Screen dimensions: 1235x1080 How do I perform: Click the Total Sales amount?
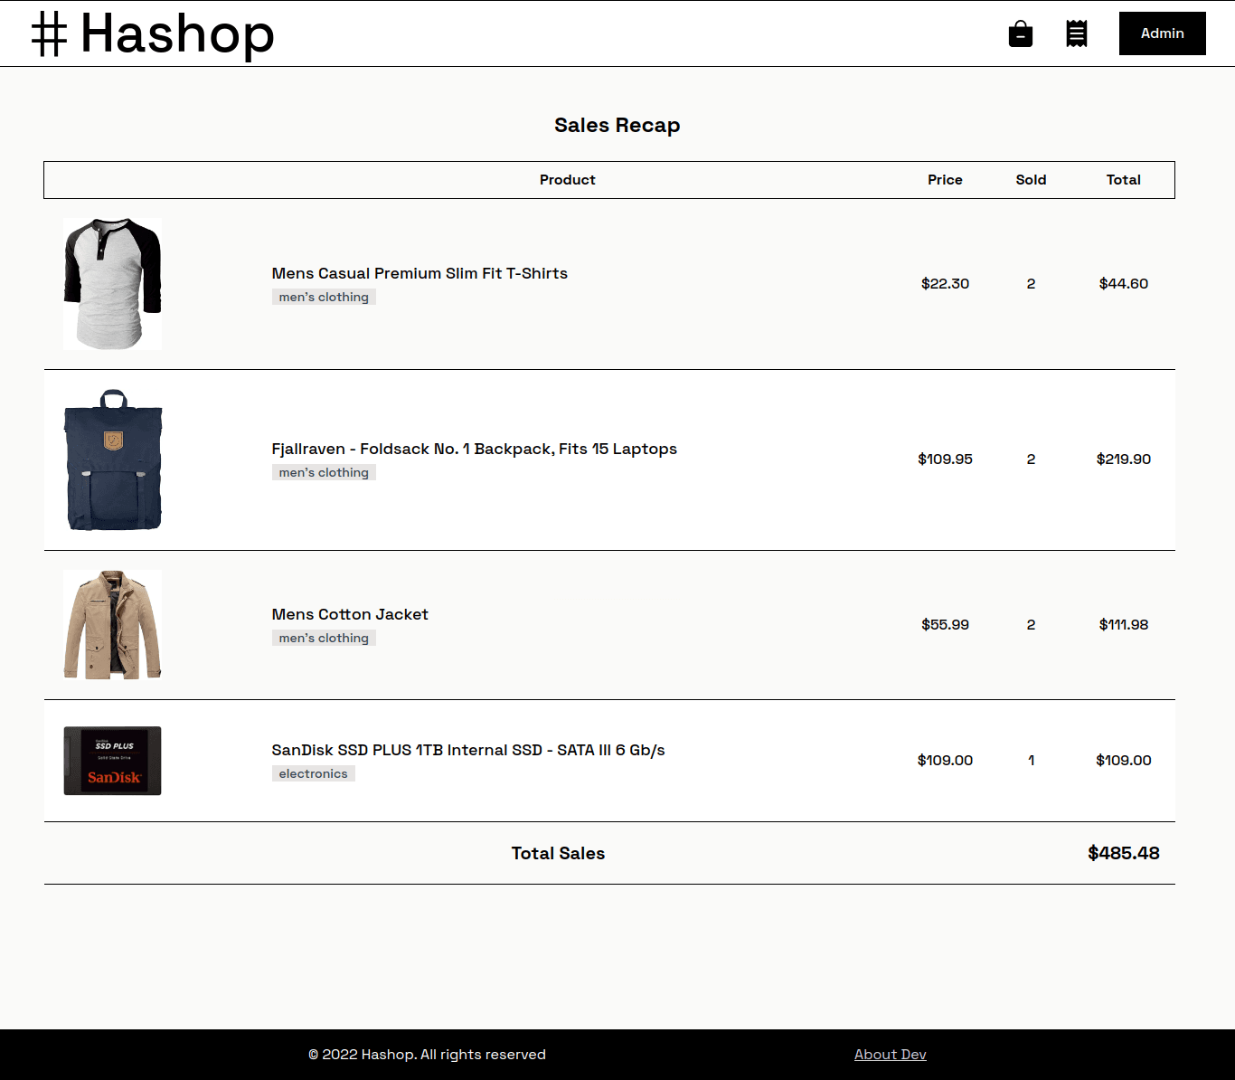[x=1124, y=853]
